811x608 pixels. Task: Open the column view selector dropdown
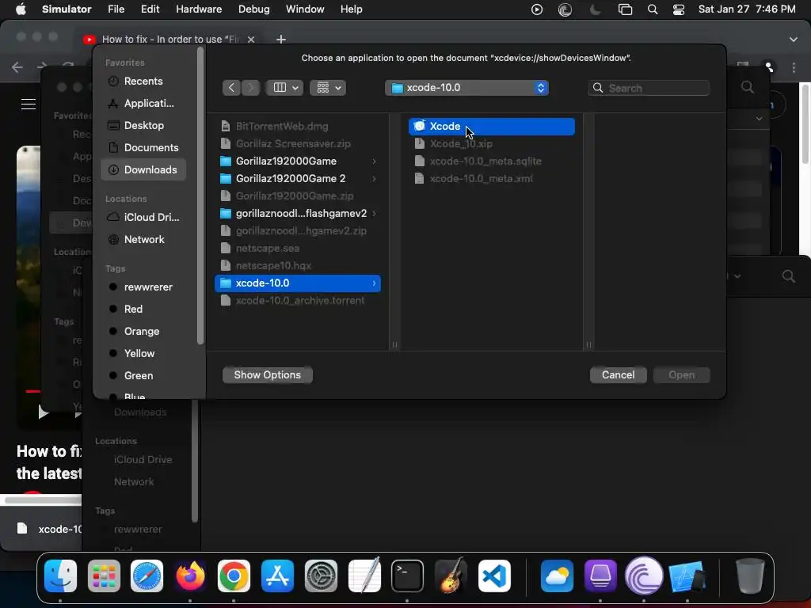[x=285, y=88]
